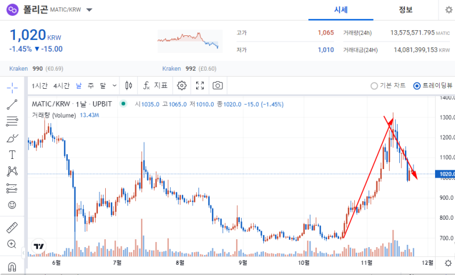
Task: Click the 저가 1,010 value
Action: [x=325, y=50]
